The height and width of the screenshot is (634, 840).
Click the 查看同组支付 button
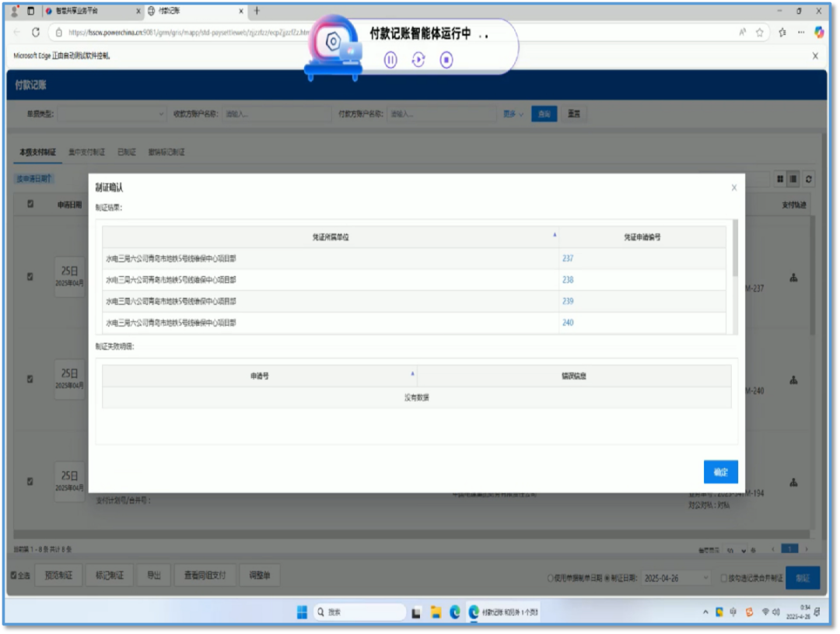point(205,576)
